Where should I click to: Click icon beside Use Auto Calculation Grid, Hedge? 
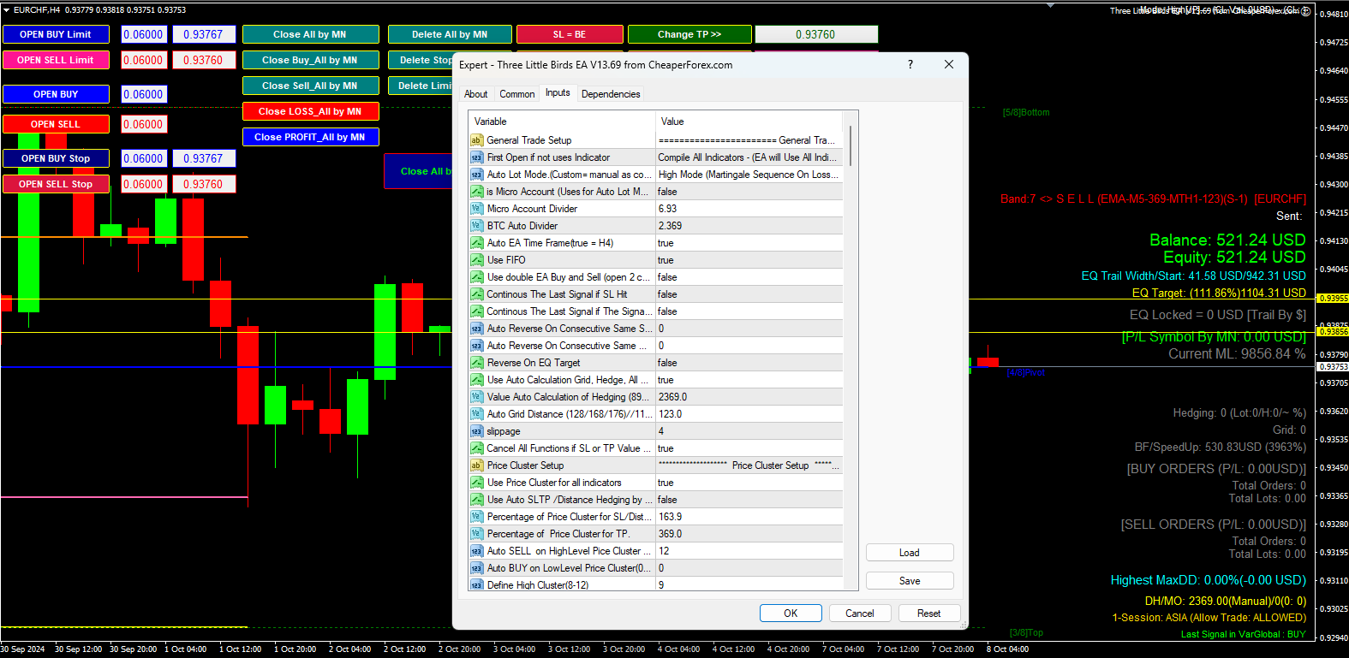pos(477,380)
